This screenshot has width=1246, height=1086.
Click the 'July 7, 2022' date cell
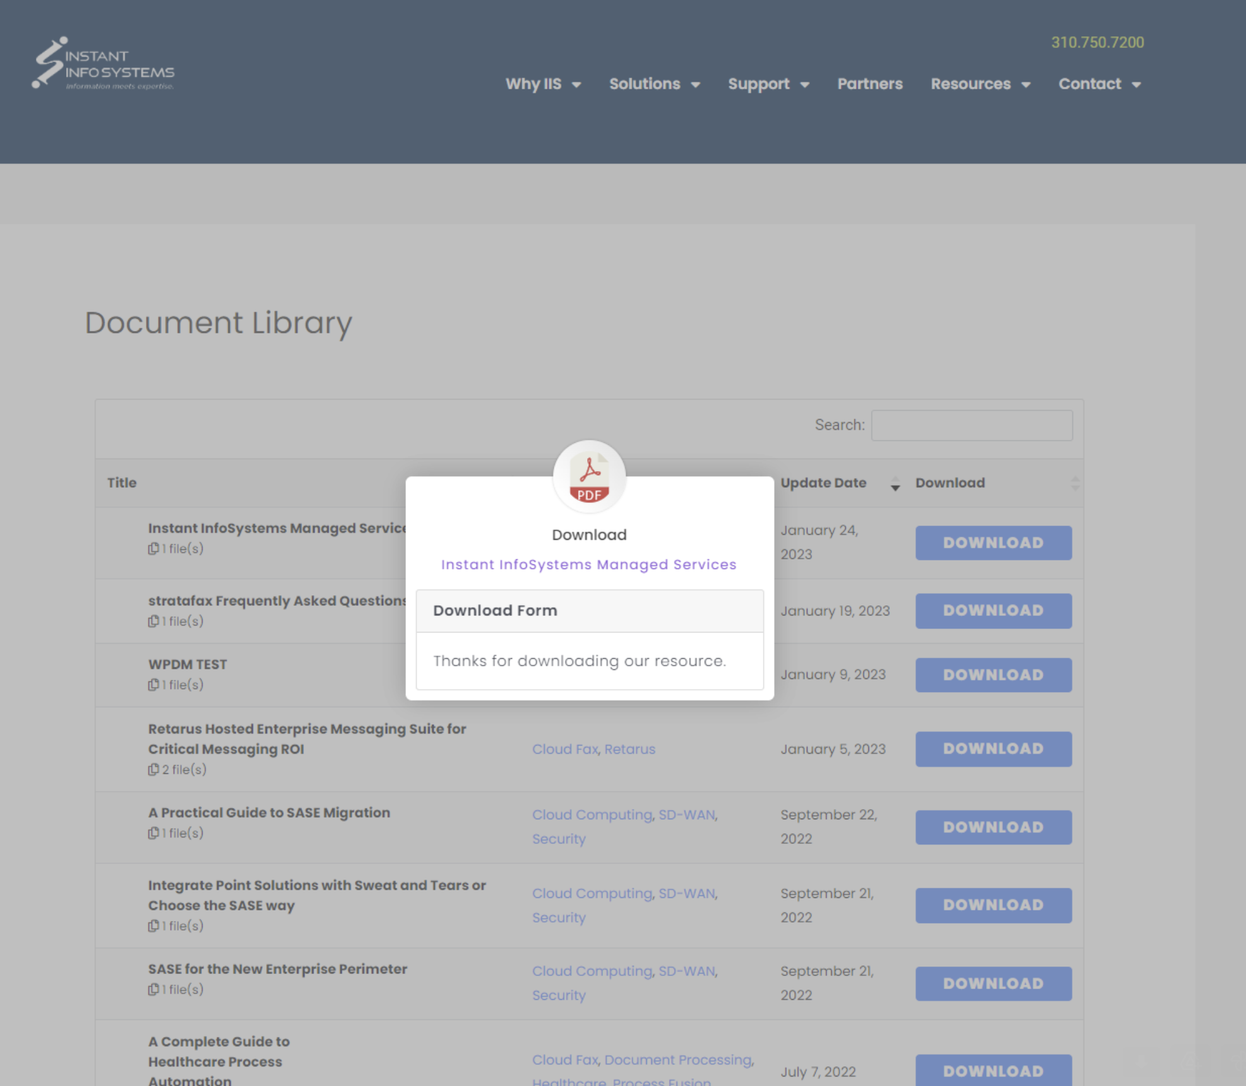point(818,1072)
